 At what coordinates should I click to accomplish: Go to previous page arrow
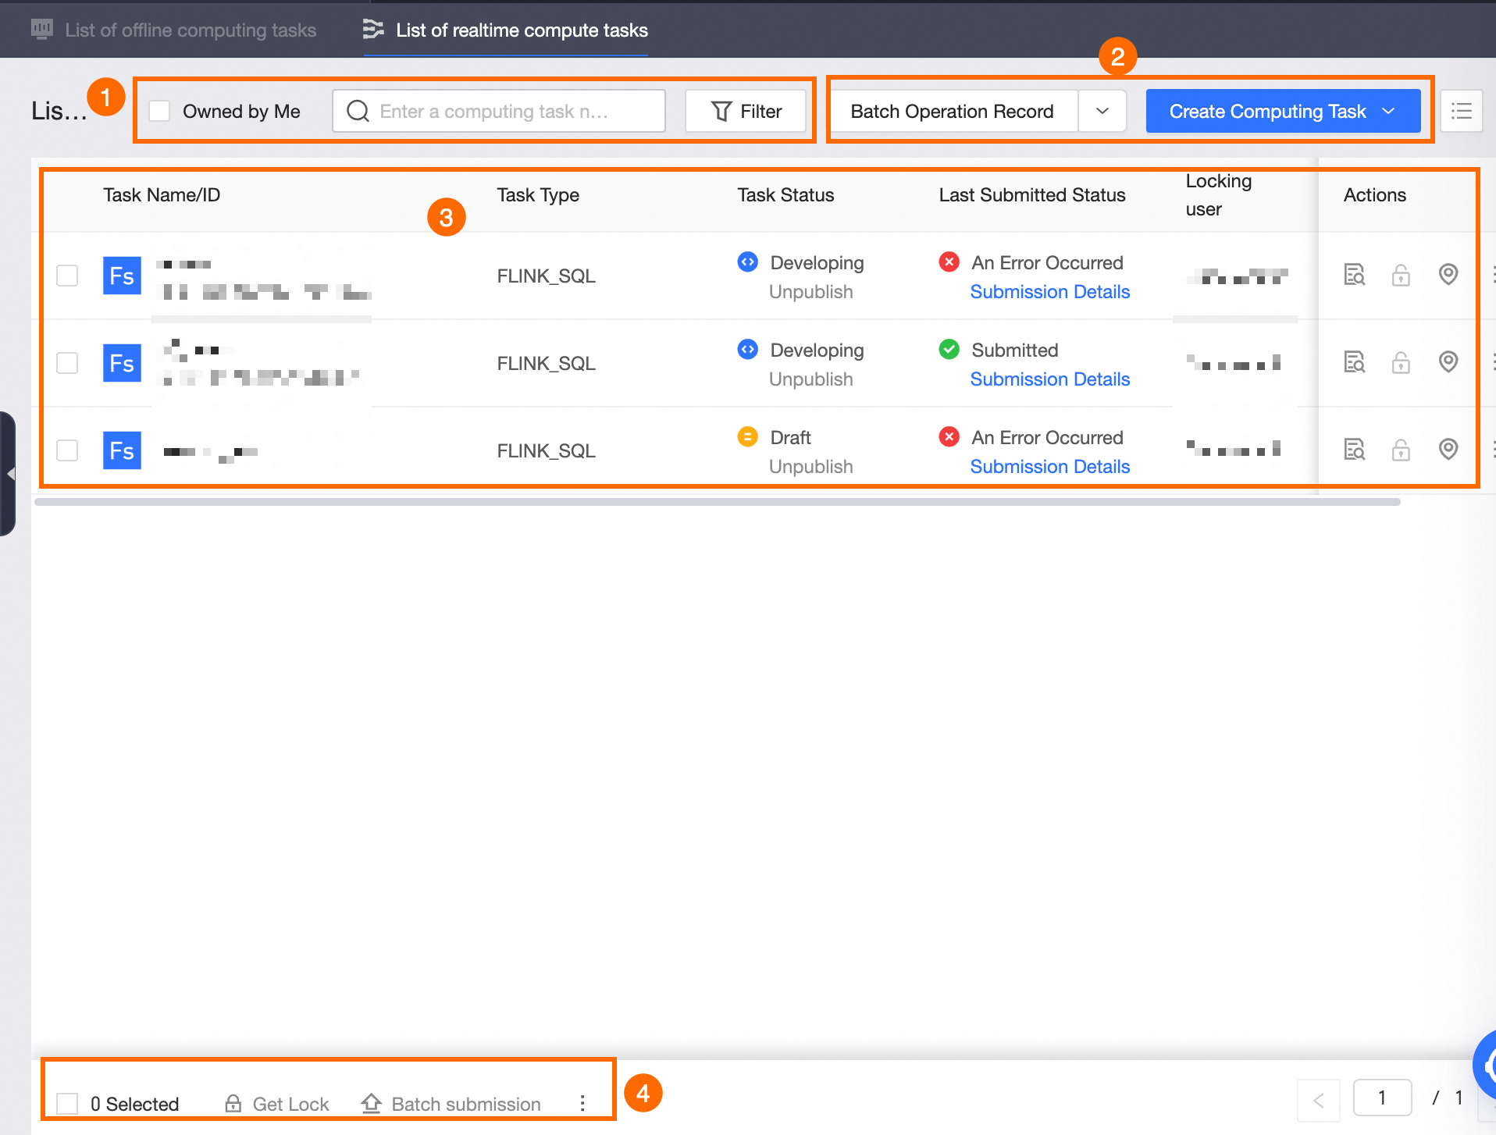tap(1319, 1100)
